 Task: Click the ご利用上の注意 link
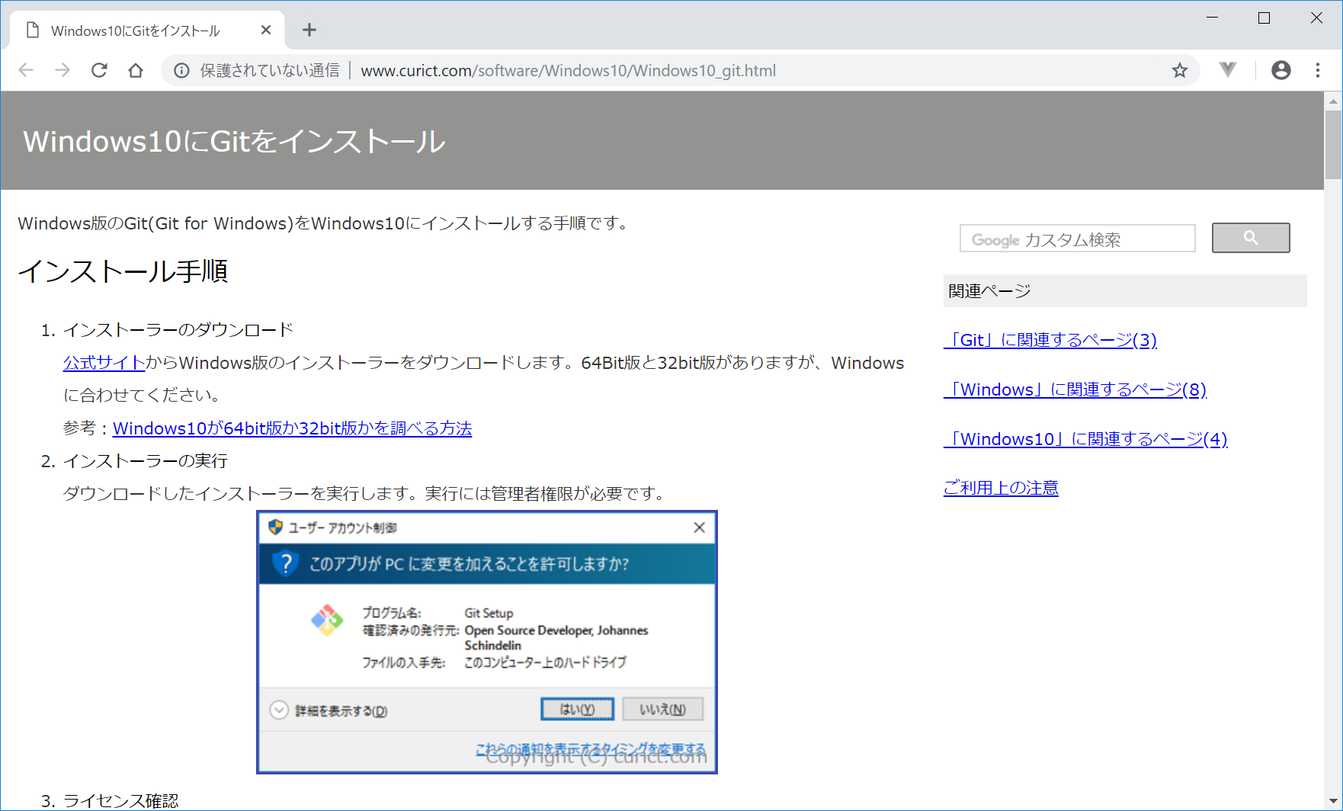tap(1000, 488)
